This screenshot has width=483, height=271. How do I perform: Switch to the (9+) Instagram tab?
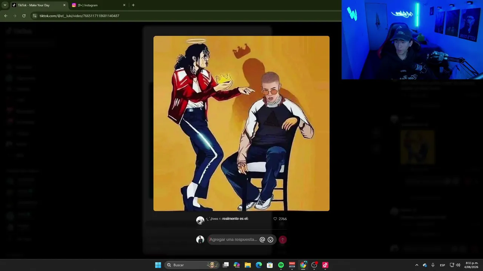(99, 5)
